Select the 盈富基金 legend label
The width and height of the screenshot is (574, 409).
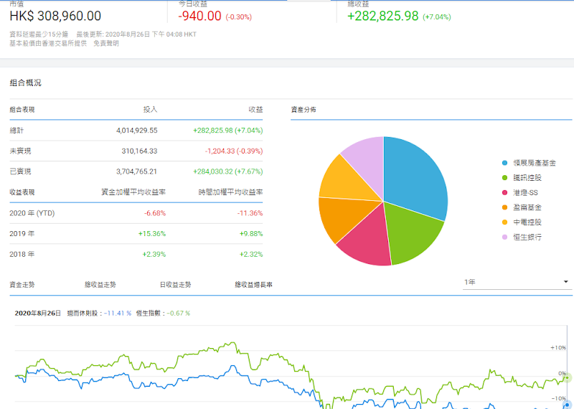(527, 207)
